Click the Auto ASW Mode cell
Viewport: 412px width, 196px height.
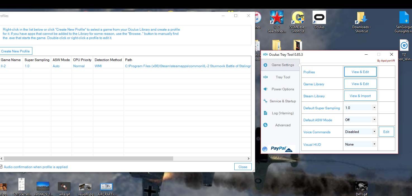coord(56,66)
